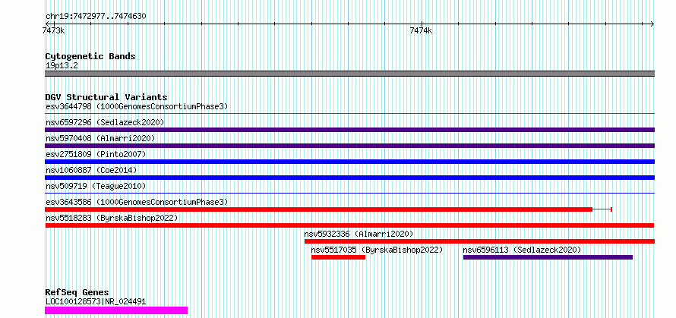676x318 pixels.
Task: Open the esv3643586 (1000GenomesConsortiumPhase3) label
Action: coord(137,202)
